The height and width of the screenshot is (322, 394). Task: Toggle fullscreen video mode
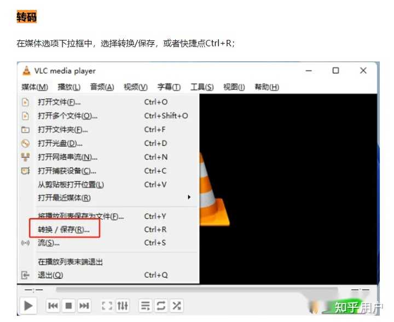click(107, 306)
